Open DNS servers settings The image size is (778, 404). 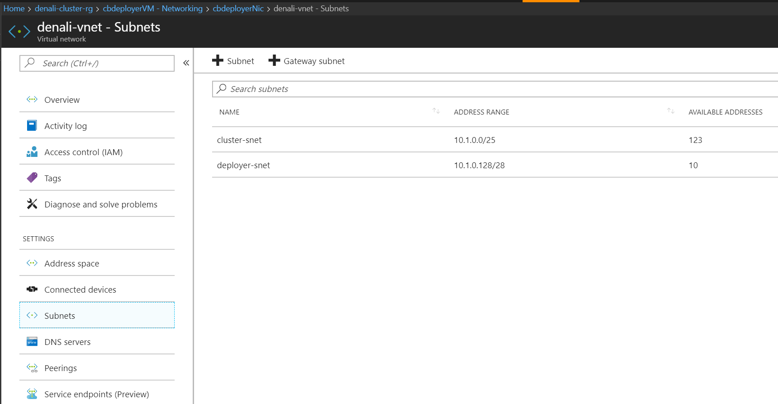[97, 342]
